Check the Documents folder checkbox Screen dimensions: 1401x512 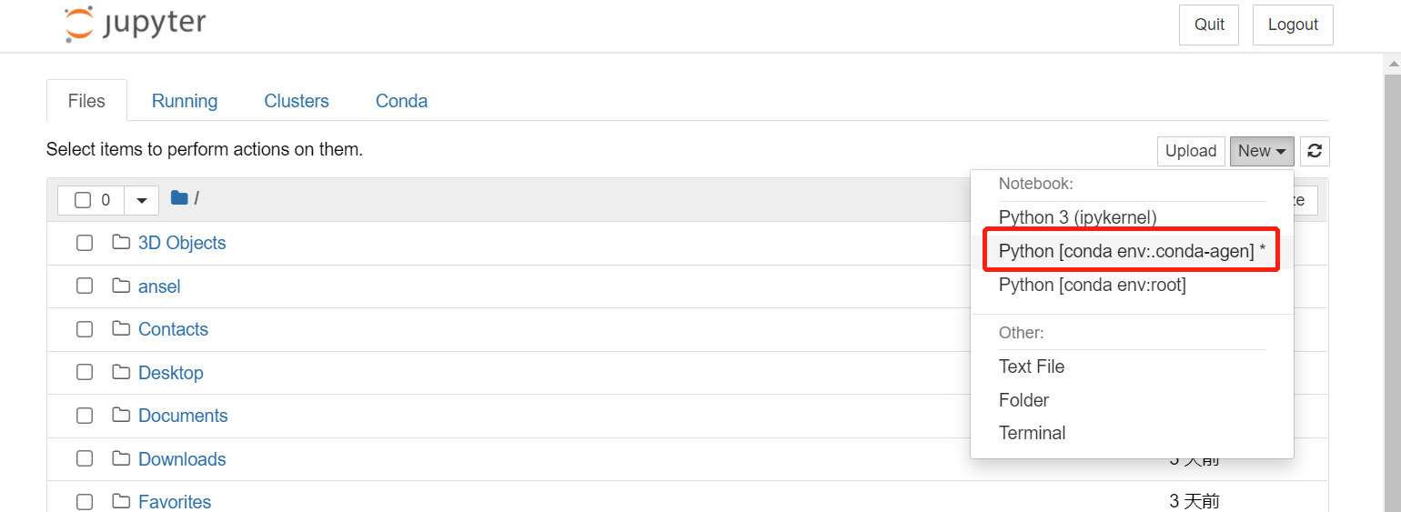point(85,416)
